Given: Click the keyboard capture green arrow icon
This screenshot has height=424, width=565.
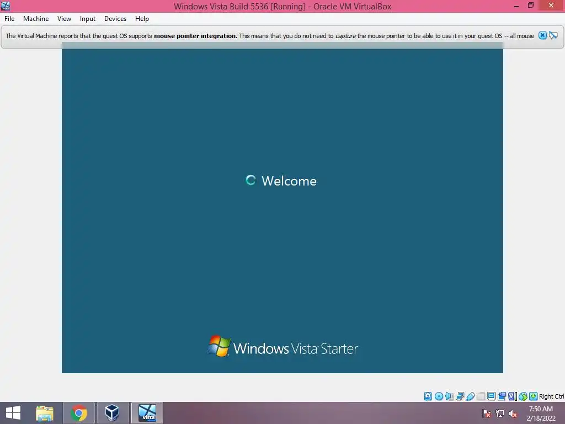Looking at the screenshot, I should click(534, 396).
